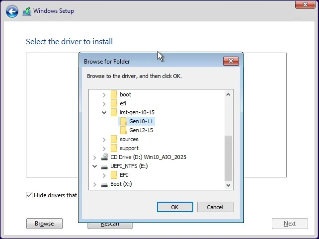This screenshot has height=239, width=319.
Task: Select the Gen12-15 folder icon
Action: click(x=123, y=130)
